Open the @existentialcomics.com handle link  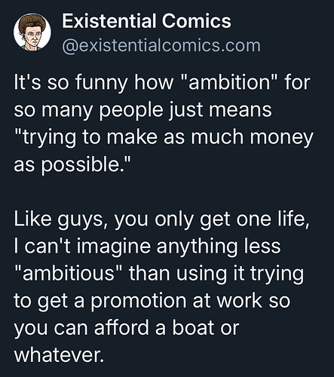(161, 45)
